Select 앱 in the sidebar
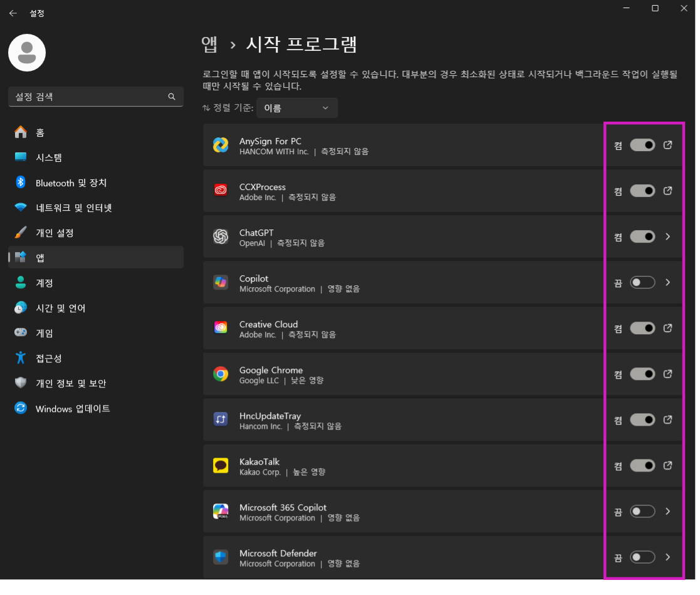 pos(96,257)
